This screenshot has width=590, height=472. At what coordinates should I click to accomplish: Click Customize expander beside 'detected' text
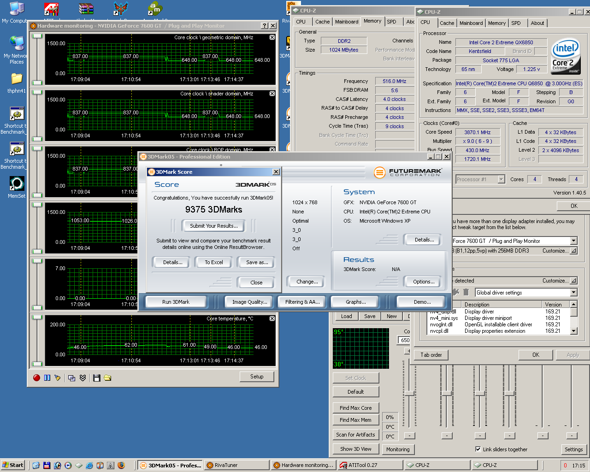pos(573,281)
